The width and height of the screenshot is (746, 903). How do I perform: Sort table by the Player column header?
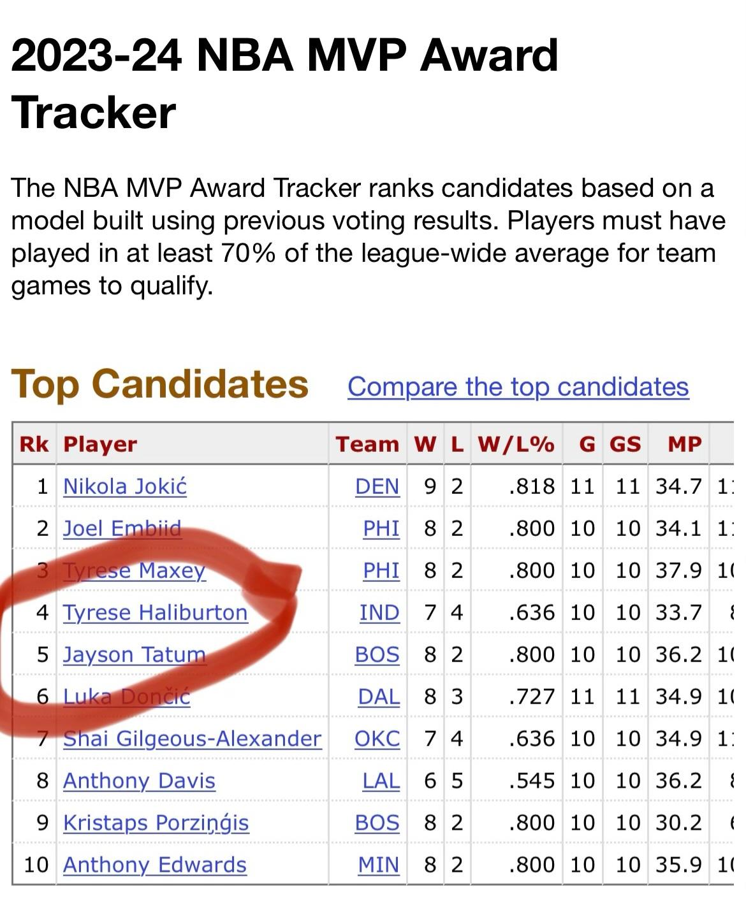click(100, 444)
